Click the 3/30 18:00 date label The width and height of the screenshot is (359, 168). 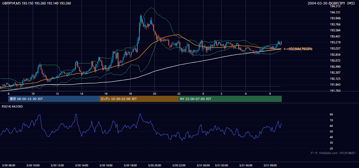pyautogui.click(x=130, y=165)
